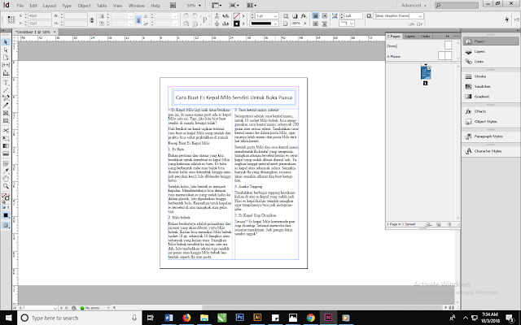Open the preflight No errors menu arrow
Viewport: 521px width, 325px height.
click(108, 308)
